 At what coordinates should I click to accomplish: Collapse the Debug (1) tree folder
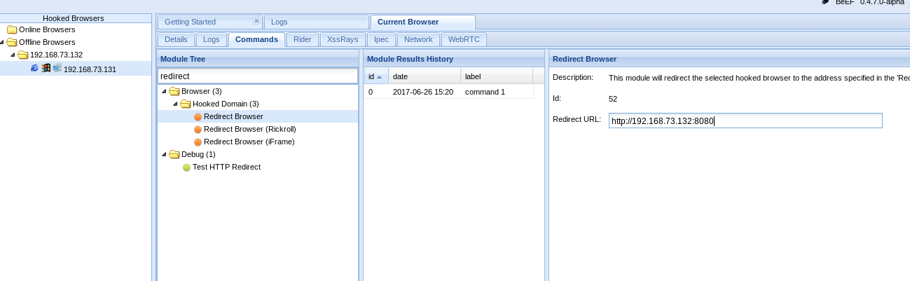tap(164, 155)
